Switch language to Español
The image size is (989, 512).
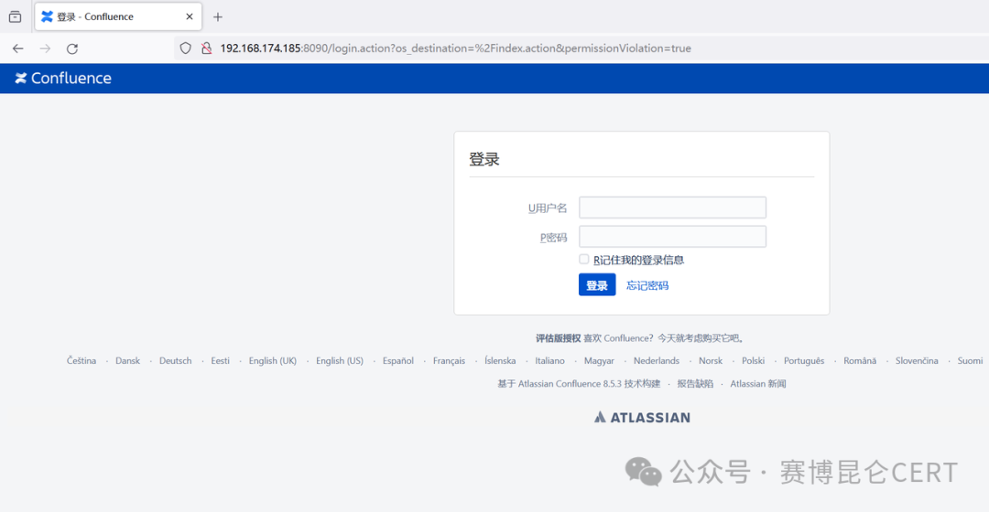[398, 361]
